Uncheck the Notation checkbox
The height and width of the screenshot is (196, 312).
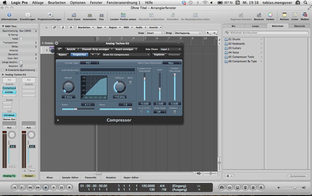click(21, 66)
